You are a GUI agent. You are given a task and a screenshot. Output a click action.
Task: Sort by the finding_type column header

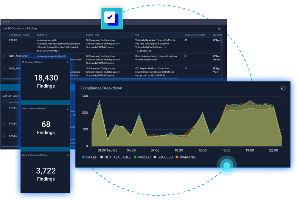click(x=93, y=35)
